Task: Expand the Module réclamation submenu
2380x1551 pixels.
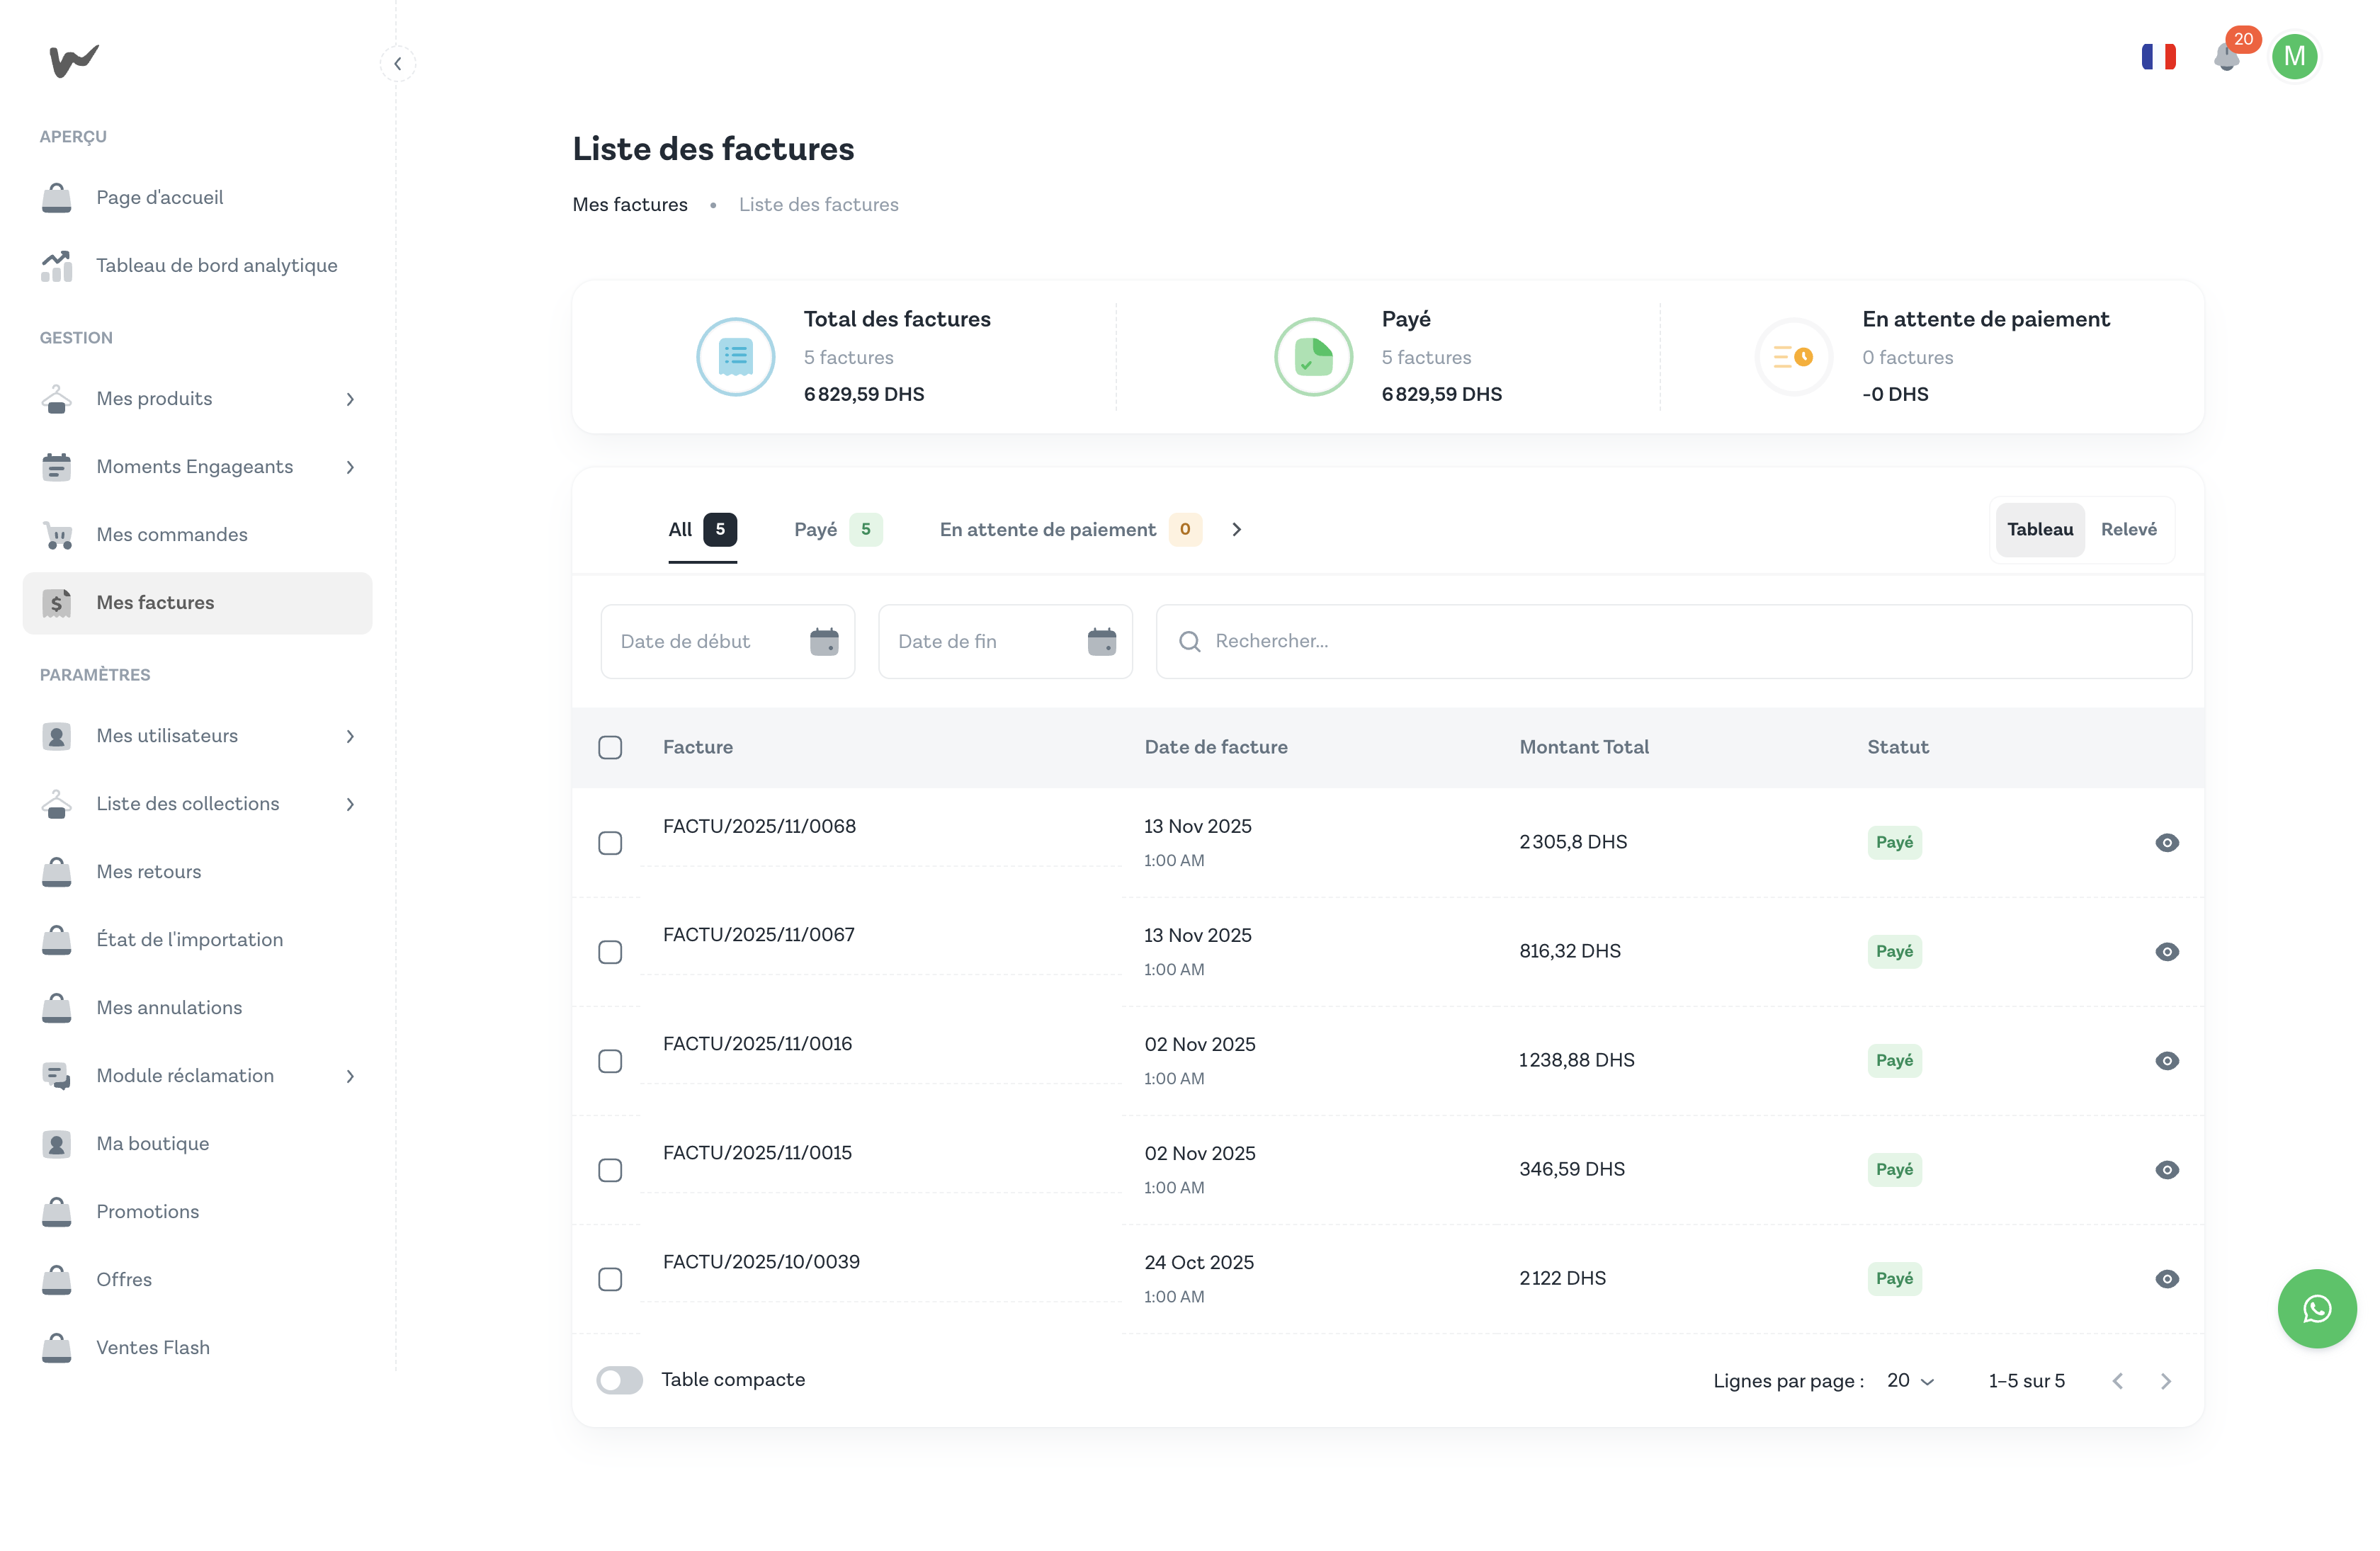Action: 350,1076
